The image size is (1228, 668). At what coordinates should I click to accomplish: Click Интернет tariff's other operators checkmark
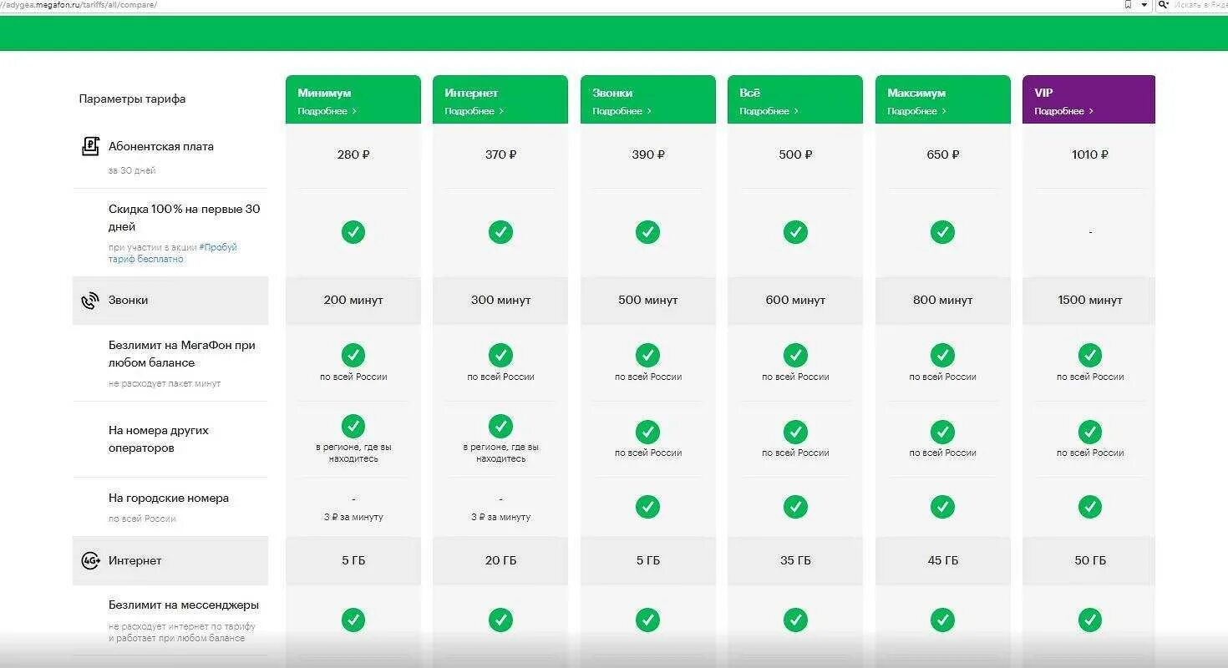500,426
